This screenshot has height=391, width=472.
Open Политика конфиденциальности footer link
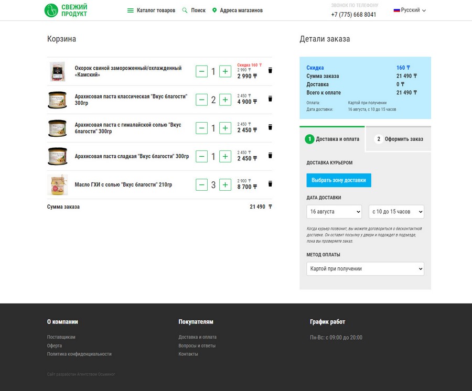[79, 354]
